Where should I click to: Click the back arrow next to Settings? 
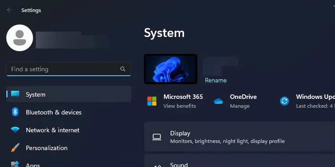[10, 10]
